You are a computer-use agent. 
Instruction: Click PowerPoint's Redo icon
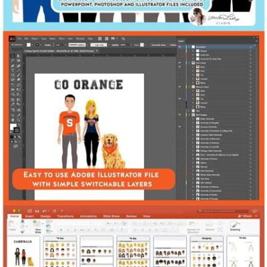[55, 211]
